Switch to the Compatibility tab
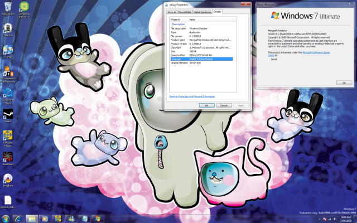 pyautogui.click(x=185, y=12)
